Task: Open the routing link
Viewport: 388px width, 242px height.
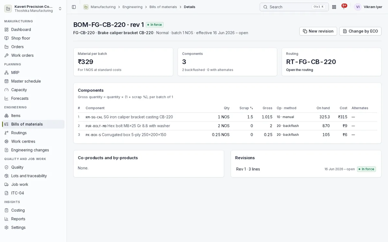Action: (299, 70)
